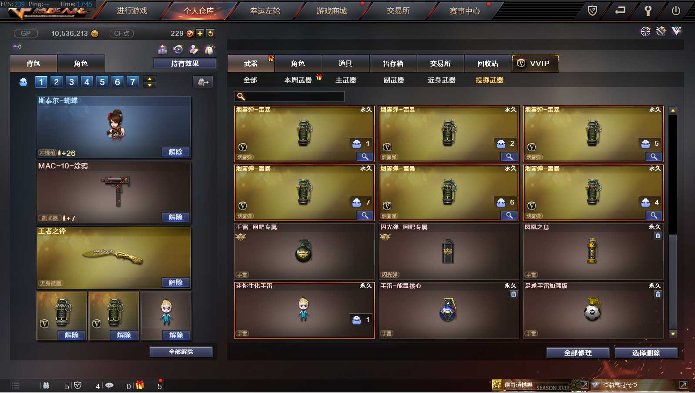Open settings wrench icon in top bar
The image size is (695, 393).
648,10
